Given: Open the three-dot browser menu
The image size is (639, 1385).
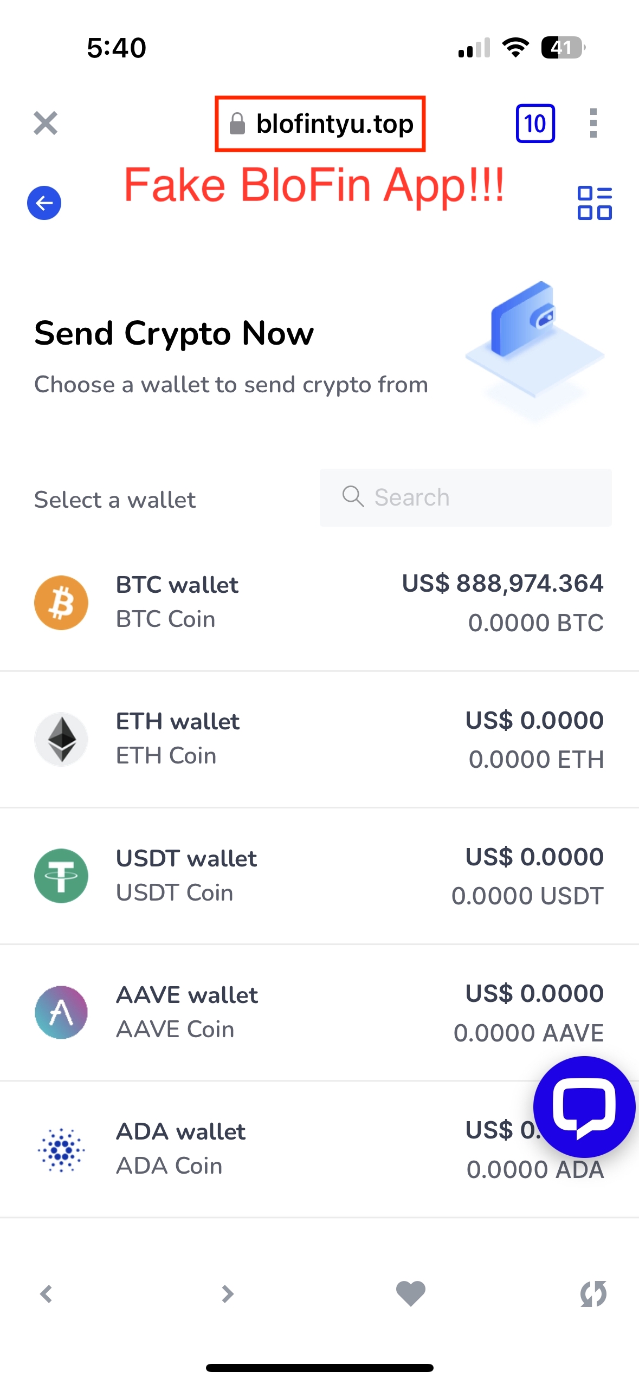Looking at the screenshot, I should click(x=593, y=124).
